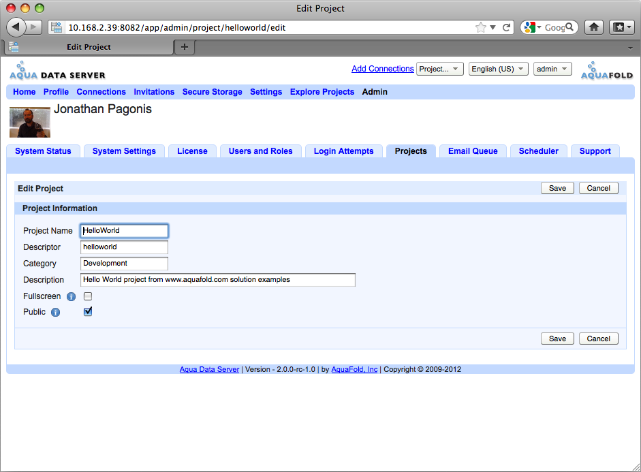The height and width of the screenshot is (472, 641).
Task: Click the Fullscreen info icon
Action: (x=71, y=297)
